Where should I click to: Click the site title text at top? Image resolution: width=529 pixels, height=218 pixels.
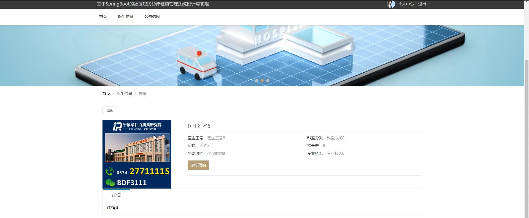[x=153, y=4]
